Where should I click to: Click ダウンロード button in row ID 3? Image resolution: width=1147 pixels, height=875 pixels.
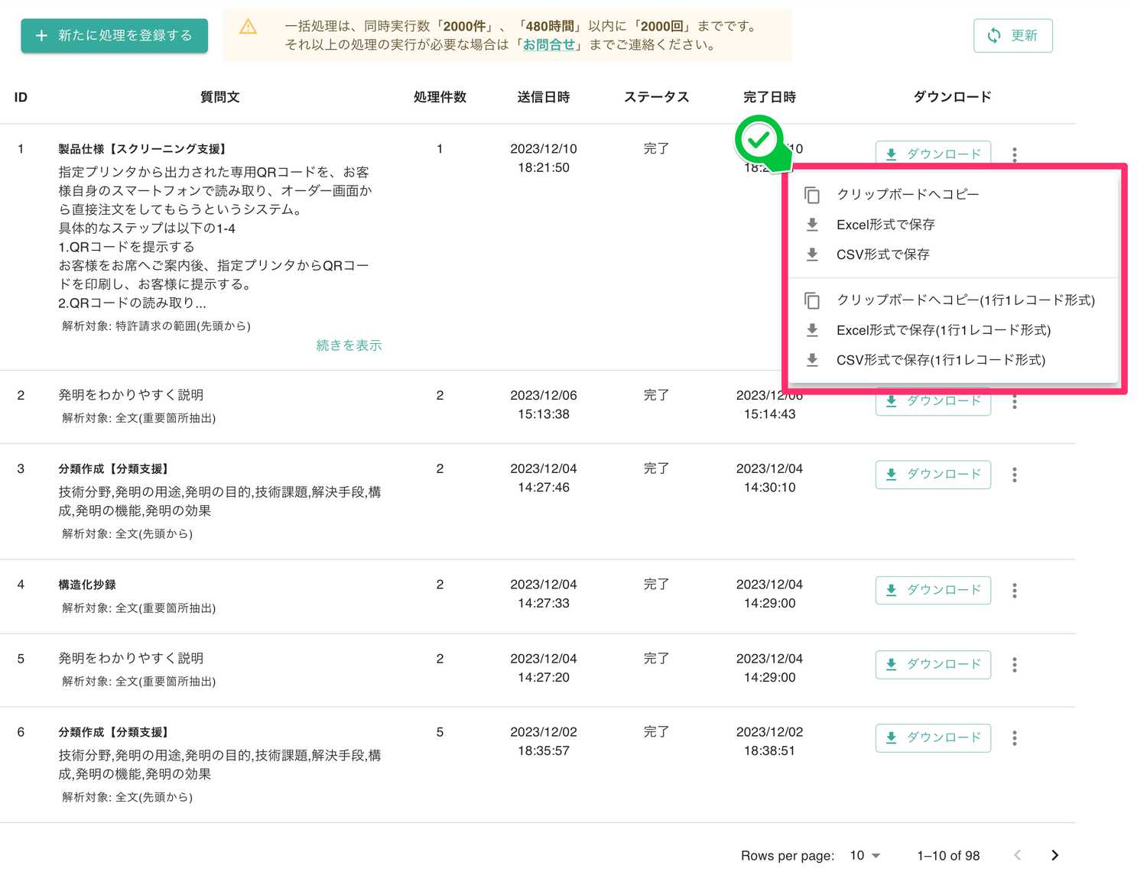click(x=933, y=475)
